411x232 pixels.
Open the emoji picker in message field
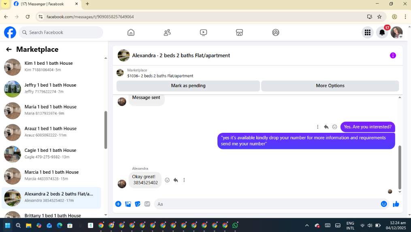pyautogui.click(x=384, y=204)
